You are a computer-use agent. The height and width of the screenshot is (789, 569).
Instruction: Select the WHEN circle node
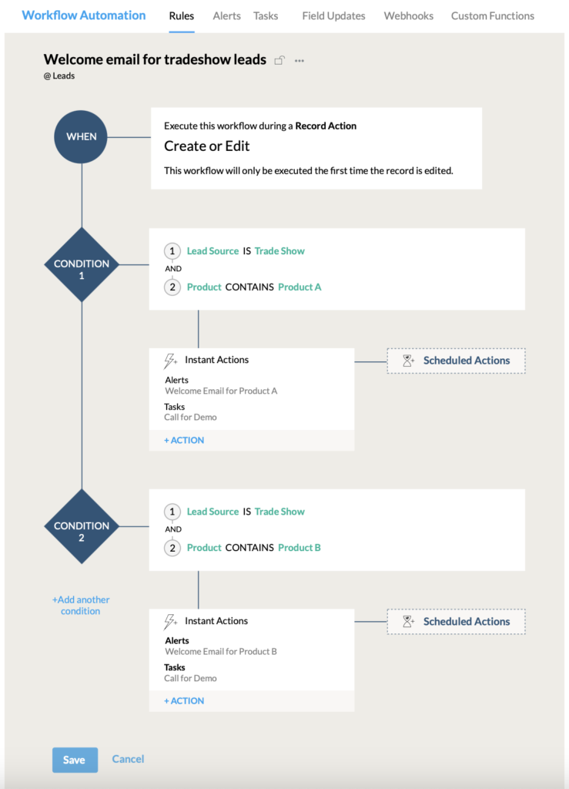tap(82, 136)
